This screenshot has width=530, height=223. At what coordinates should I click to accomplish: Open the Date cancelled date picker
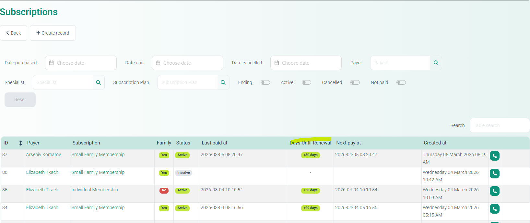(x=306, y=63)
